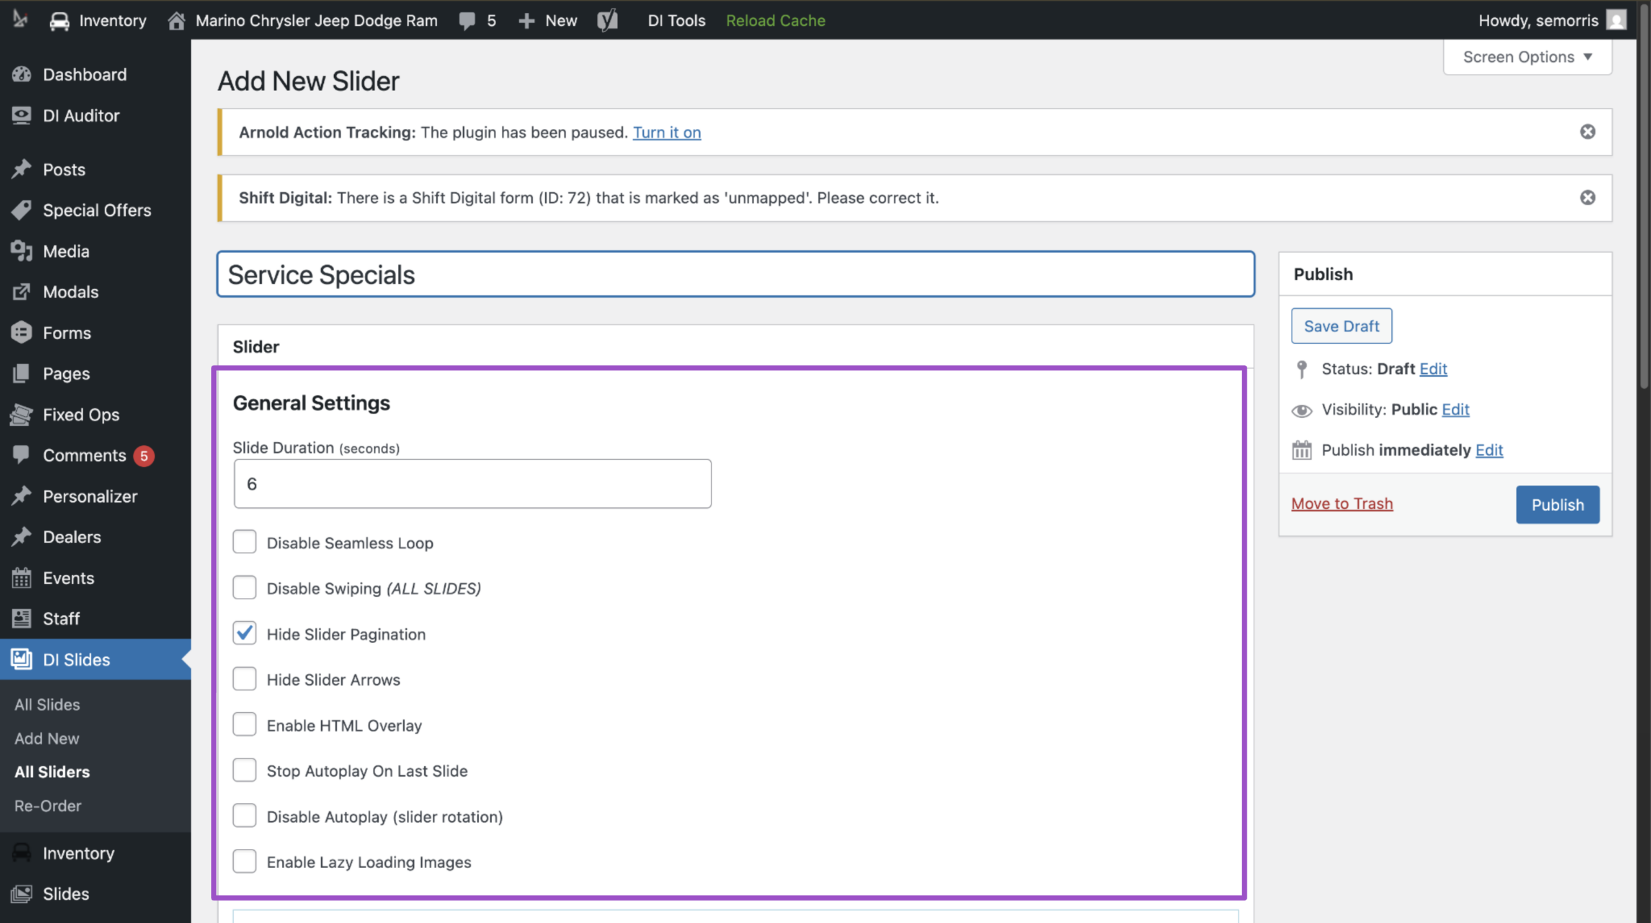Click the Pages icon in sidebar
This screenshot has height=923, width=1651.
pos(21,373)
